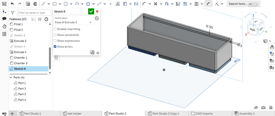
Task: Click the sketch final-state clock icon
Action: click(97, 18)
